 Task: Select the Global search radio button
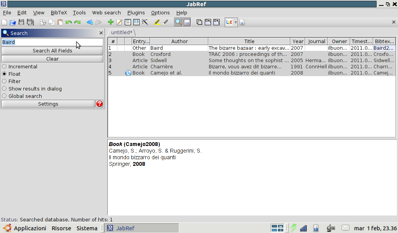pos(5,96)
